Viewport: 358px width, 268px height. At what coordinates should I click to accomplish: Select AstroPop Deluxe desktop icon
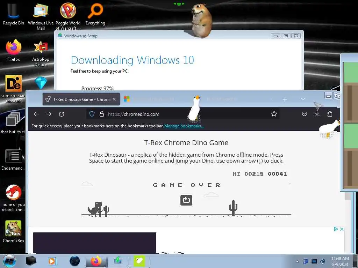[x=41, y=54]
